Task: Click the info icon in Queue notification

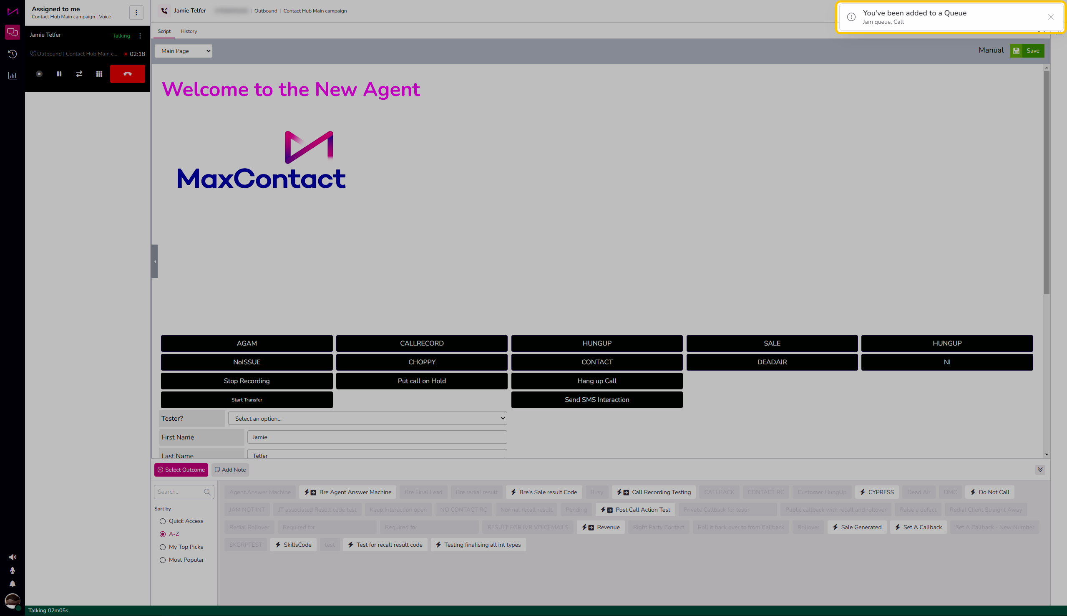Action: coord(851,17)
